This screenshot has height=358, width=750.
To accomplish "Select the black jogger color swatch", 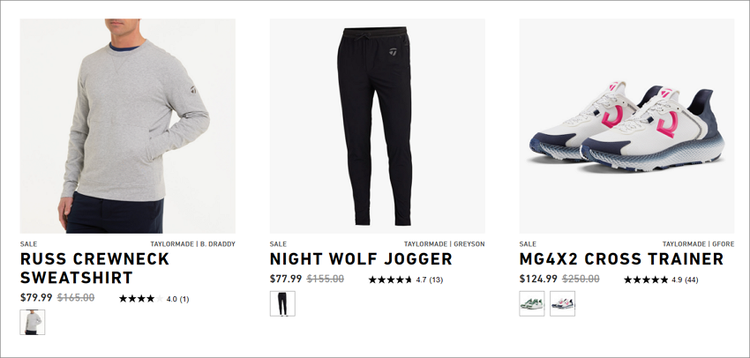I will pyautogui.click(x=282, y=303).
